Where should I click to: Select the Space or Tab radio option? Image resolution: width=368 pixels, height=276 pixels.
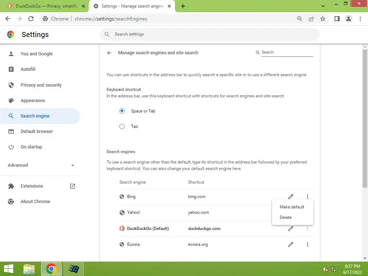click(122, 111)
